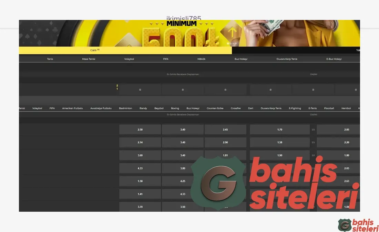Screen dimensions: 379x232
Task: Select the Badminton sport tab
Action: (125, 108)
